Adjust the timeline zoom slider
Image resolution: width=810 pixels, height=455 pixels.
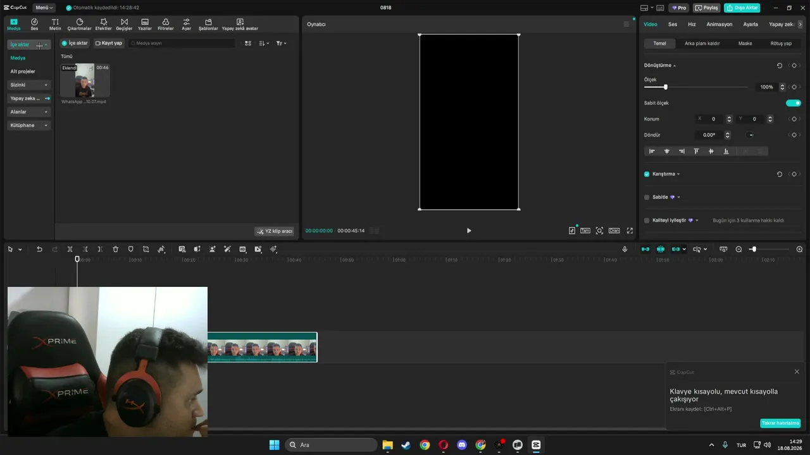[x=769, y=250]
